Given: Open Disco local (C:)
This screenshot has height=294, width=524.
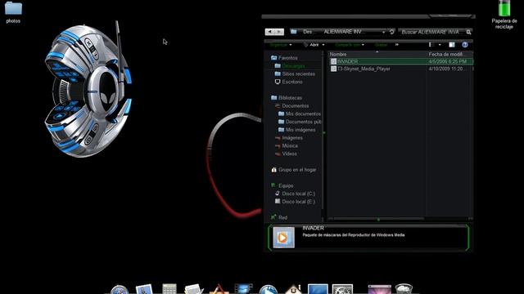Looking at the screenshot, I should point(295,194).
